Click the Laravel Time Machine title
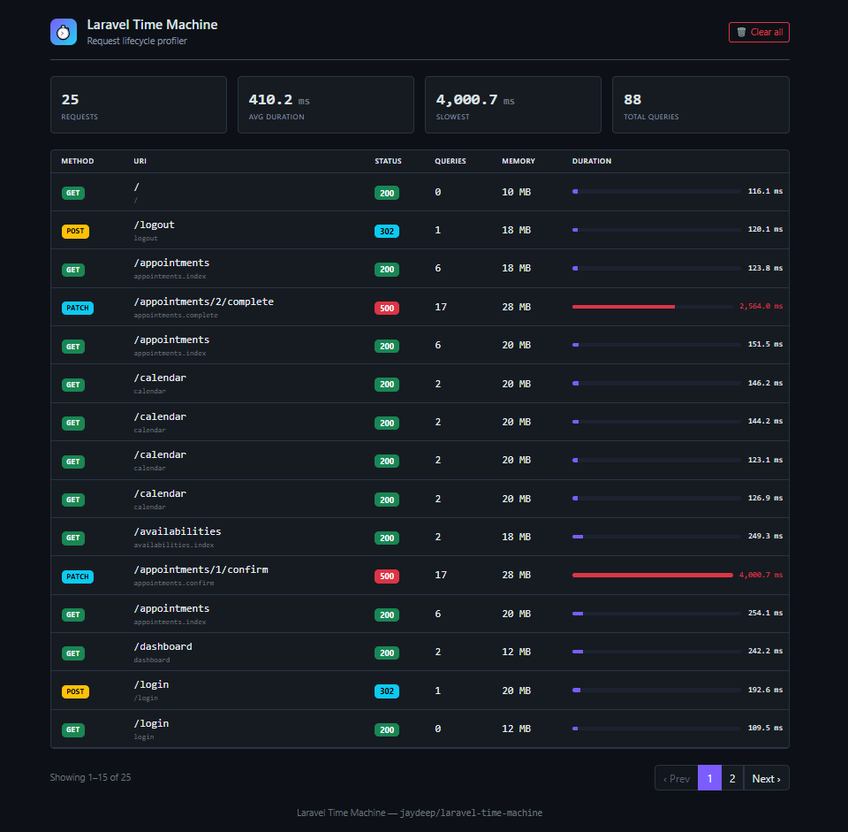The image size is (848, 832). 152,25
